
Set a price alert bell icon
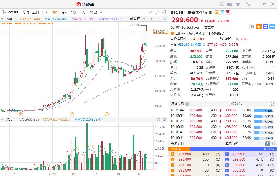pos(252,26)
